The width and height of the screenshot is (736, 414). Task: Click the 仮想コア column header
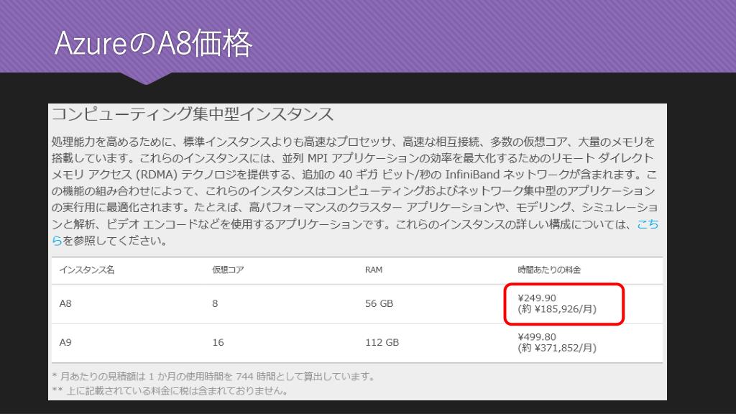pos(228,270)
